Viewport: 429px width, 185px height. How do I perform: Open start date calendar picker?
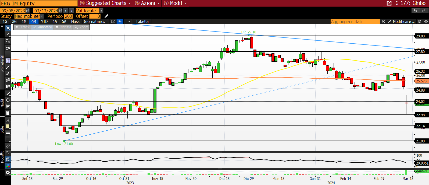[28, 11]
